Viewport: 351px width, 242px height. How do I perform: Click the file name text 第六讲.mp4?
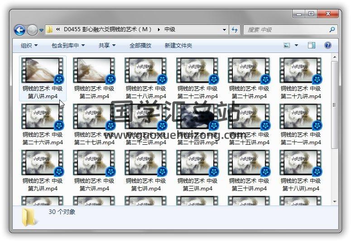[x=94, y=189]
